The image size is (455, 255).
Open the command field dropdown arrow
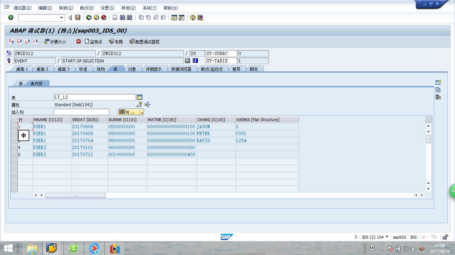[62, 18]
